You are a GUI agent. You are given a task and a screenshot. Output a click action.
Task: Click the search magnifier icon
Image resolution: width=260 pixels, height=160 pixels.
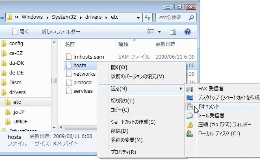191,18
